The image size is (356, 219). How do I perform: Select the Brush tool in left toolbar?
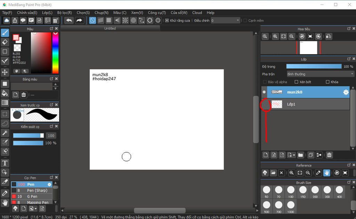coord(5,33)
